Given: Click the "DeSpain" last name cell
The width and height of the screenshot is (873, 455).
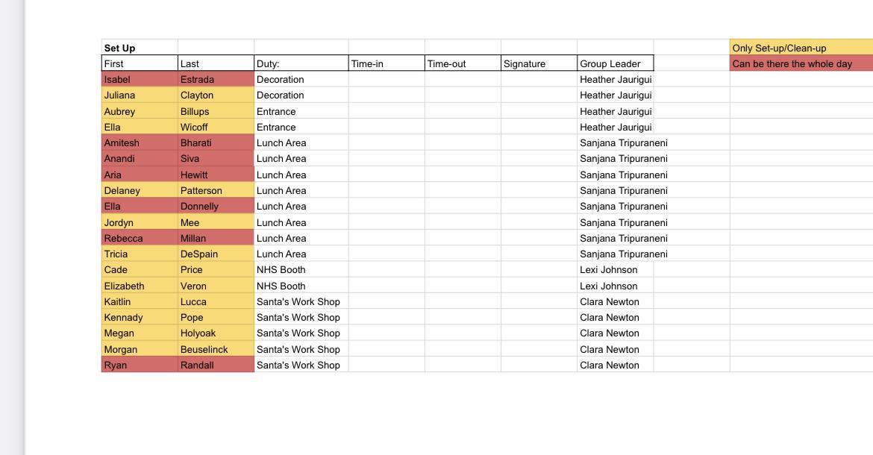Looking at the screenshot, I should coord(216,254).
